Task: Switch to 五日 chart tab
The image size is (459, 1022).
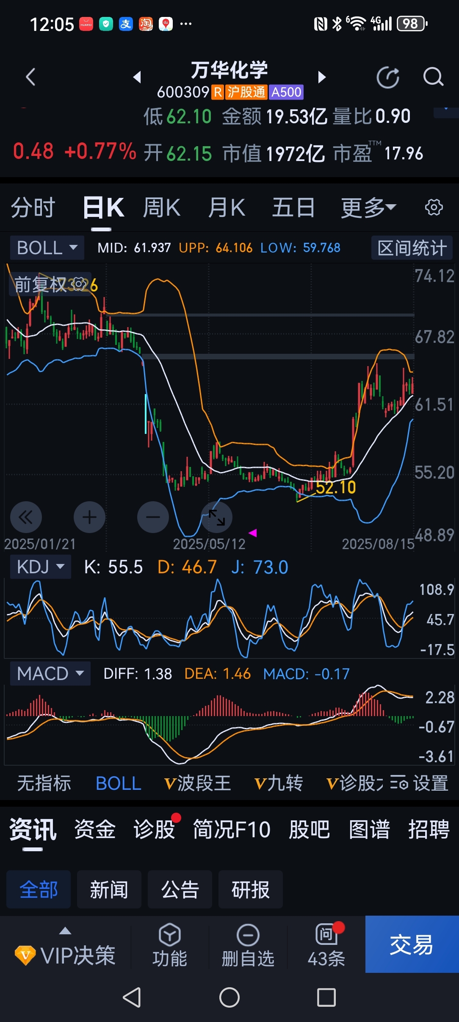Action: (x=293, y=208)
